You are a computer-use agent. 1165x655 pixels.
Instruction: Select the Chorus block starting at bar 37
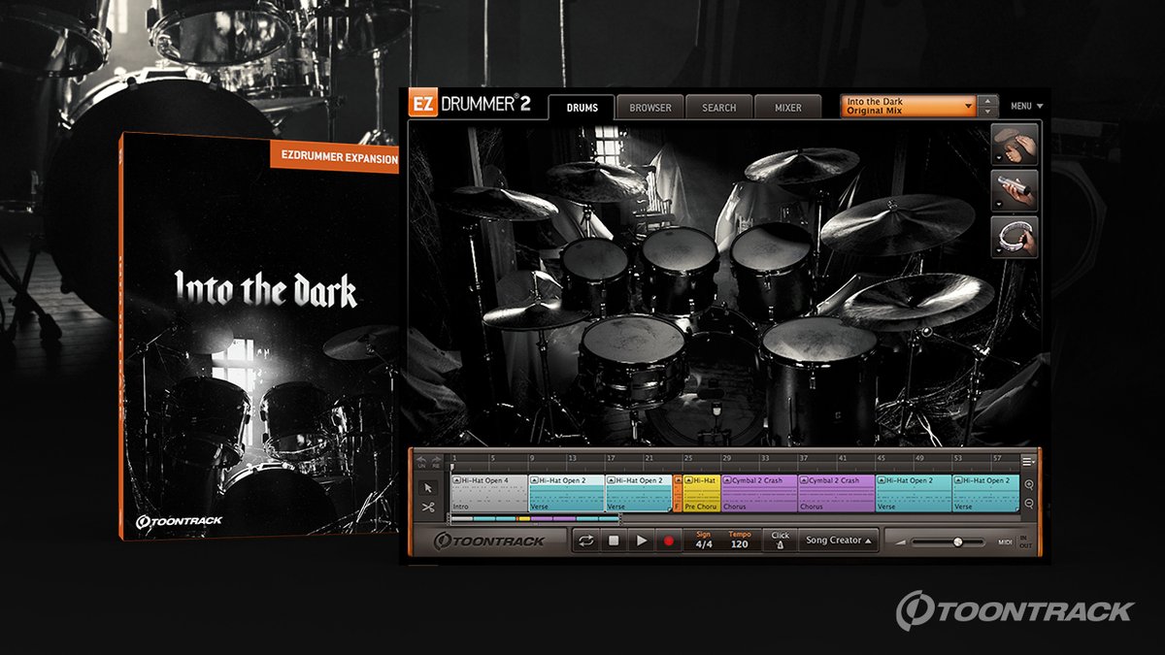click(x=836, y=493)
